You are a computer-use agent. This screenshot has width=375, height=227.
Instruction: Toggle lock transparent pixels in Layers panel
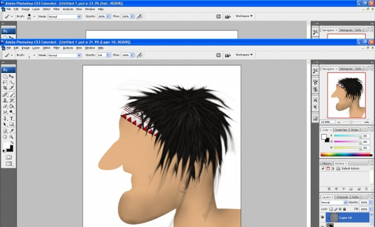pyautogui.click(x=331, y=209)
